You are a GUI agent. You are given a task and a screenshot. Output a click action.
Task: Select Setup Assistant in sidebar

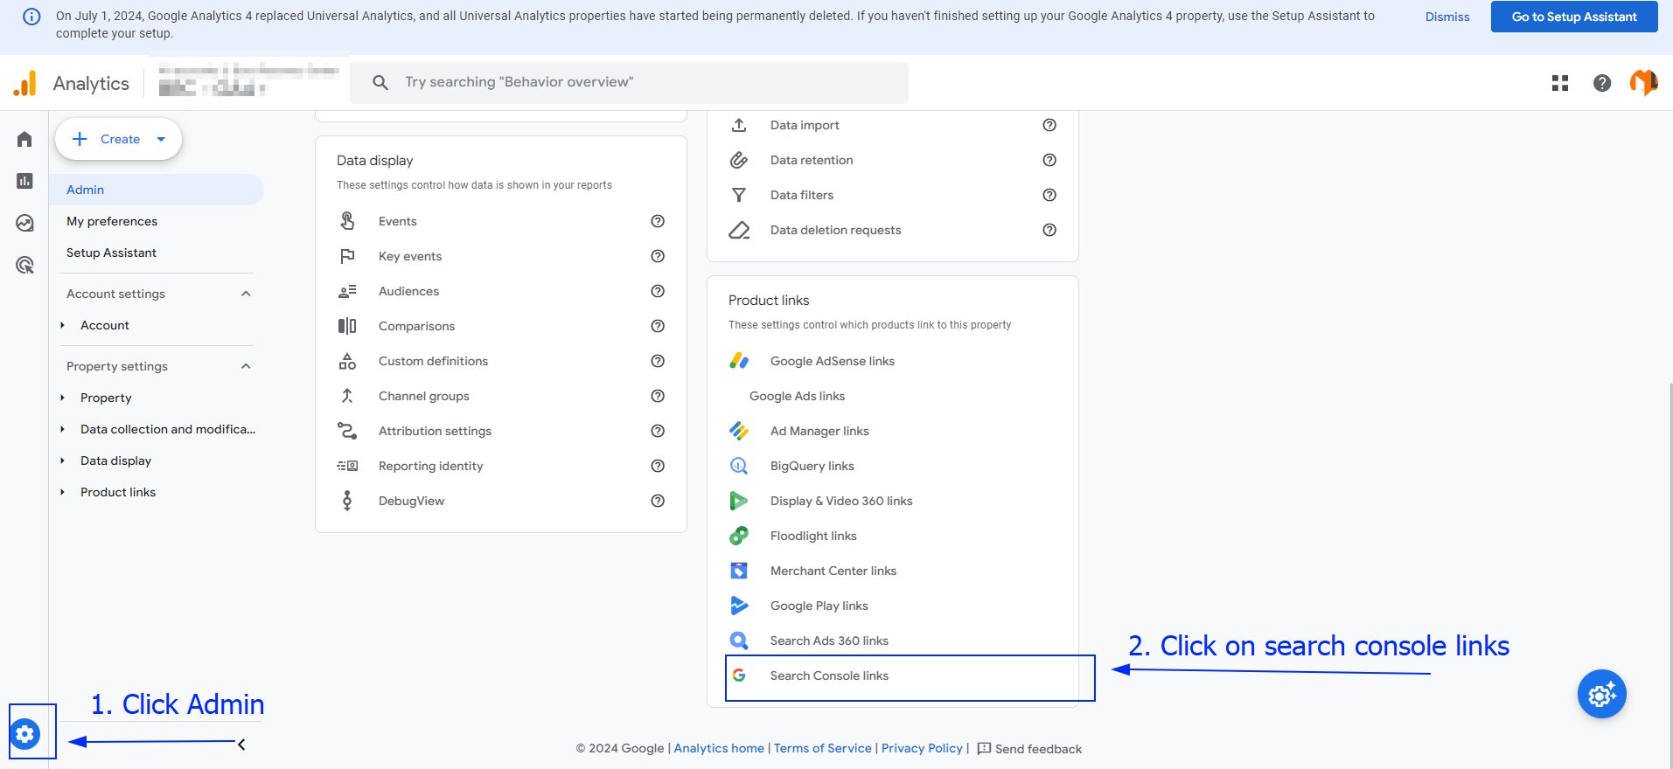(111, 253)
